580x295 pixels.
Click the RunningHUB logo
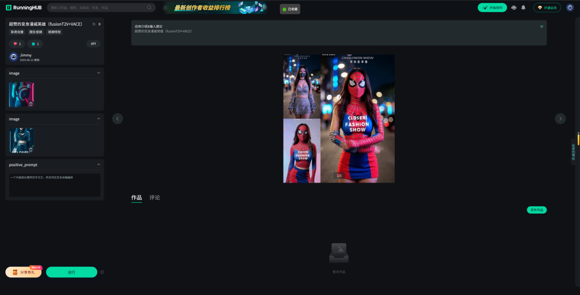click(23, 7)
